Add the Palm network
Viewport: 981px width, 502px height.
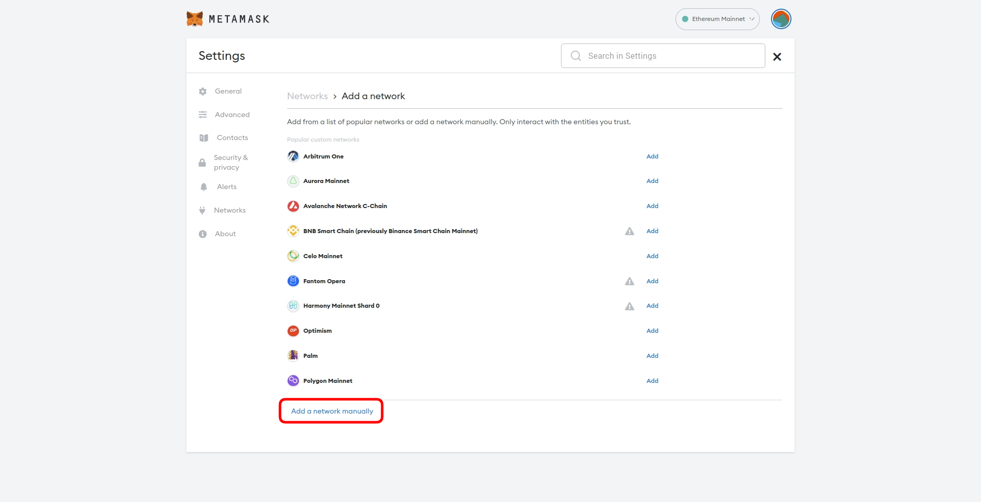[x=652, y=356]
